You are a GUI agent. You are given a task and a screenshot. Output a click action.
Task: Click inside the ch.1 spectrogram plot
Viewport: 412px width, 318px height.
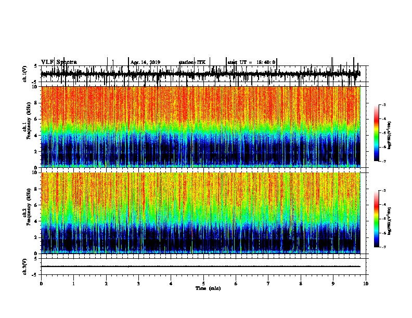click(201, 127)
